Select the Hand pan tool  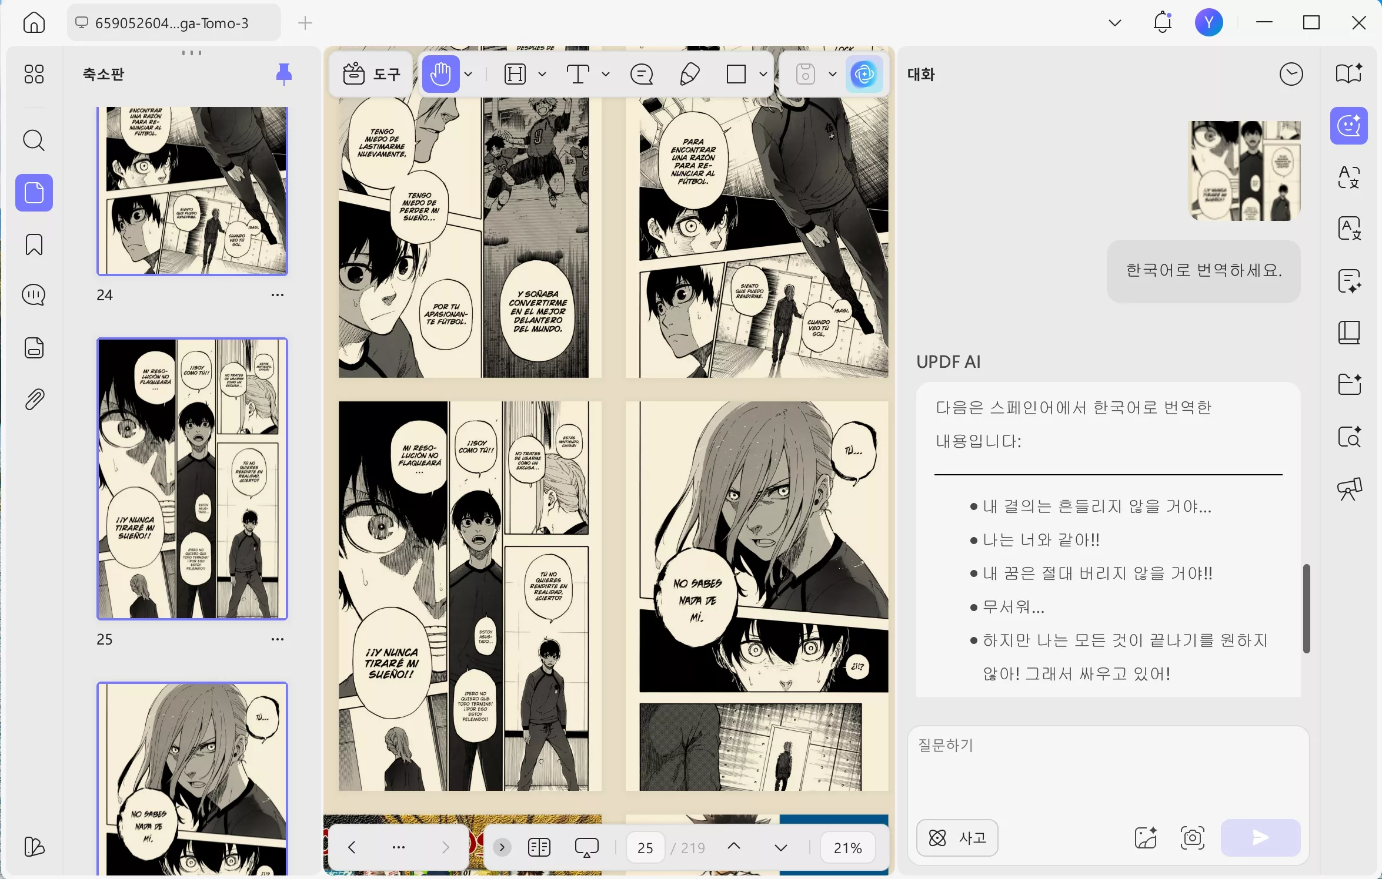[x=442, y=74]
